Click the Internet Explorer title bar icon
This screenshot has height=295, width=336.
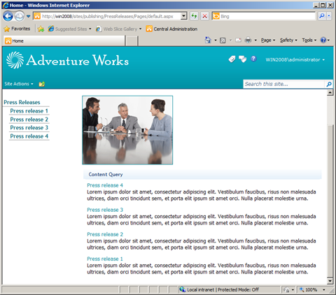click(6, 5)
